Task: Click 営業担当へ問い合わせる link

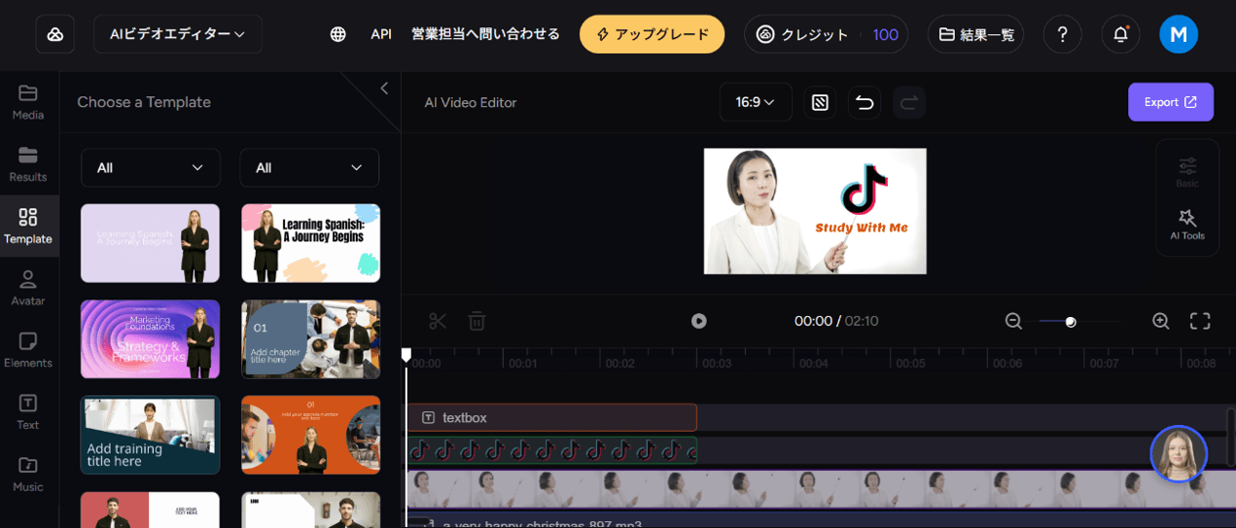Action: point(485,34)
